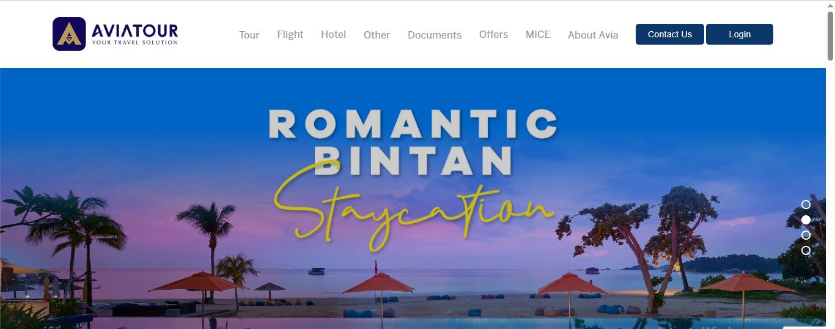Click the Staycation script text on banner
The image size is (835, 329).
tap(414, 214)
